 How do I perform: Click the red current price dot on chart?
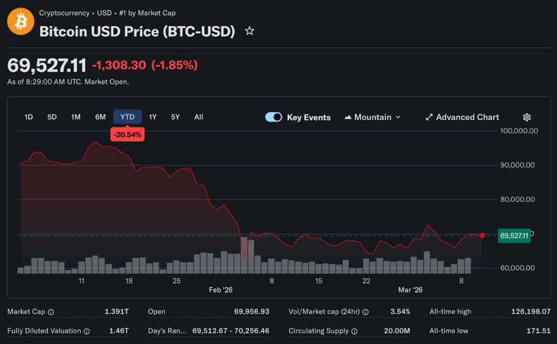coord(482,235)
